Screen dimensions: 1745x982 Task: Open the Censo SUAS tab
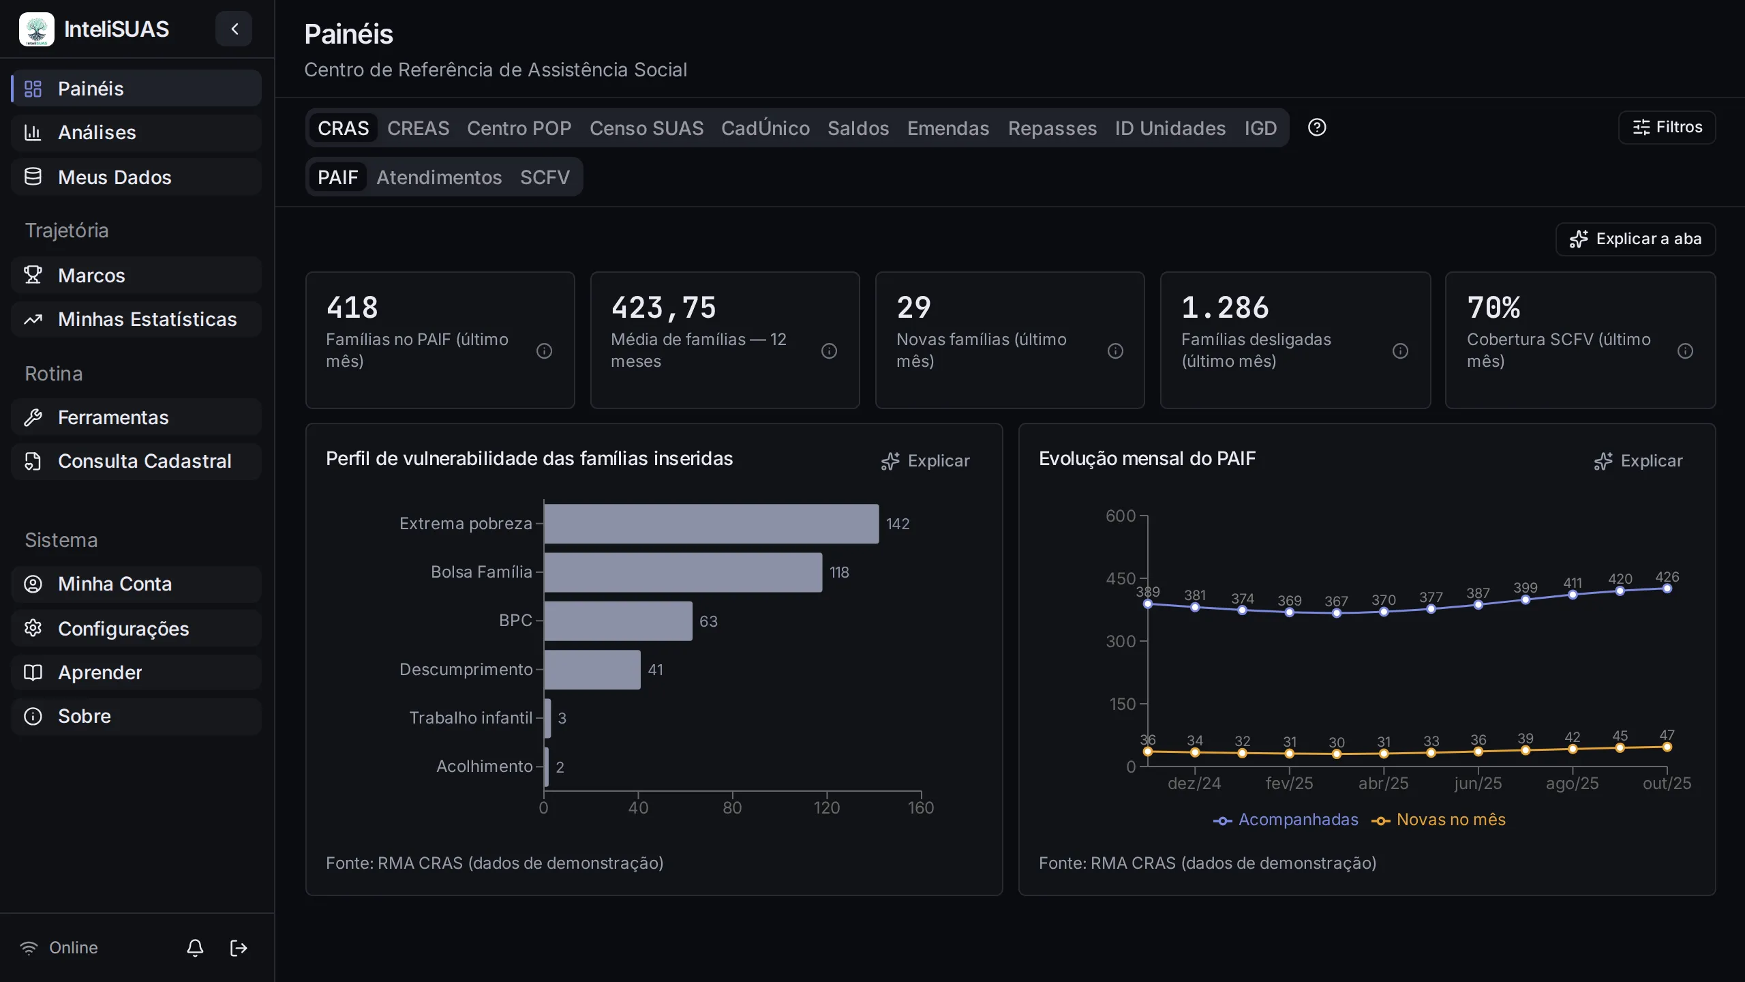[646, 128]
